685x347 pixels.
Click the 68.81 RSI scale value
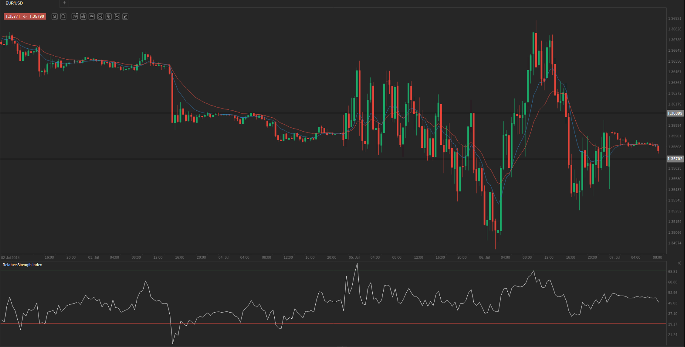point(673,272)
